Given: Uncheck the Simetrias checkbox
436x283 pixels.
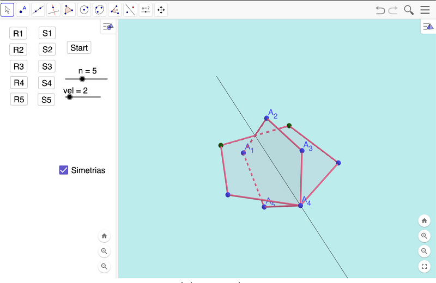Looking at the screenshot, I should [64, 170].
